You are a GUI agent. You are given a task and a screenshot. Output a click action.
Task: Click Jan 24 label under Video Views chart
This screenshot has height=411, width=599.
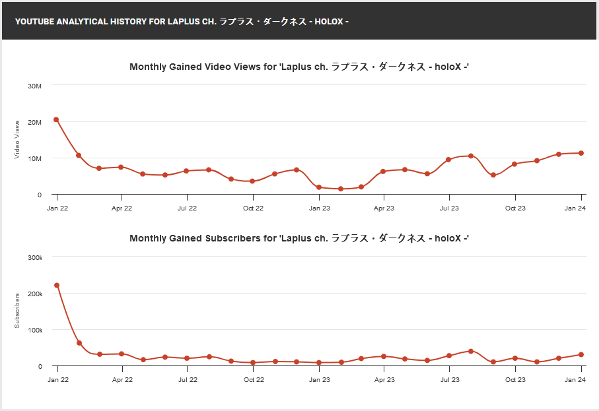click(575, 208)
